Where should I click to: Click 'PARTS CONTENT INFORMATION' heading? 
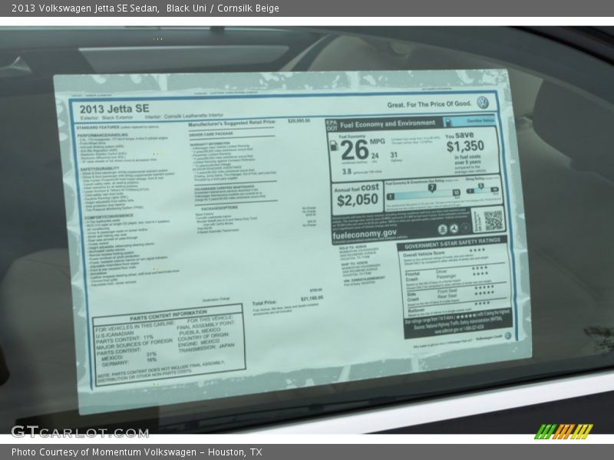[168, 315]
